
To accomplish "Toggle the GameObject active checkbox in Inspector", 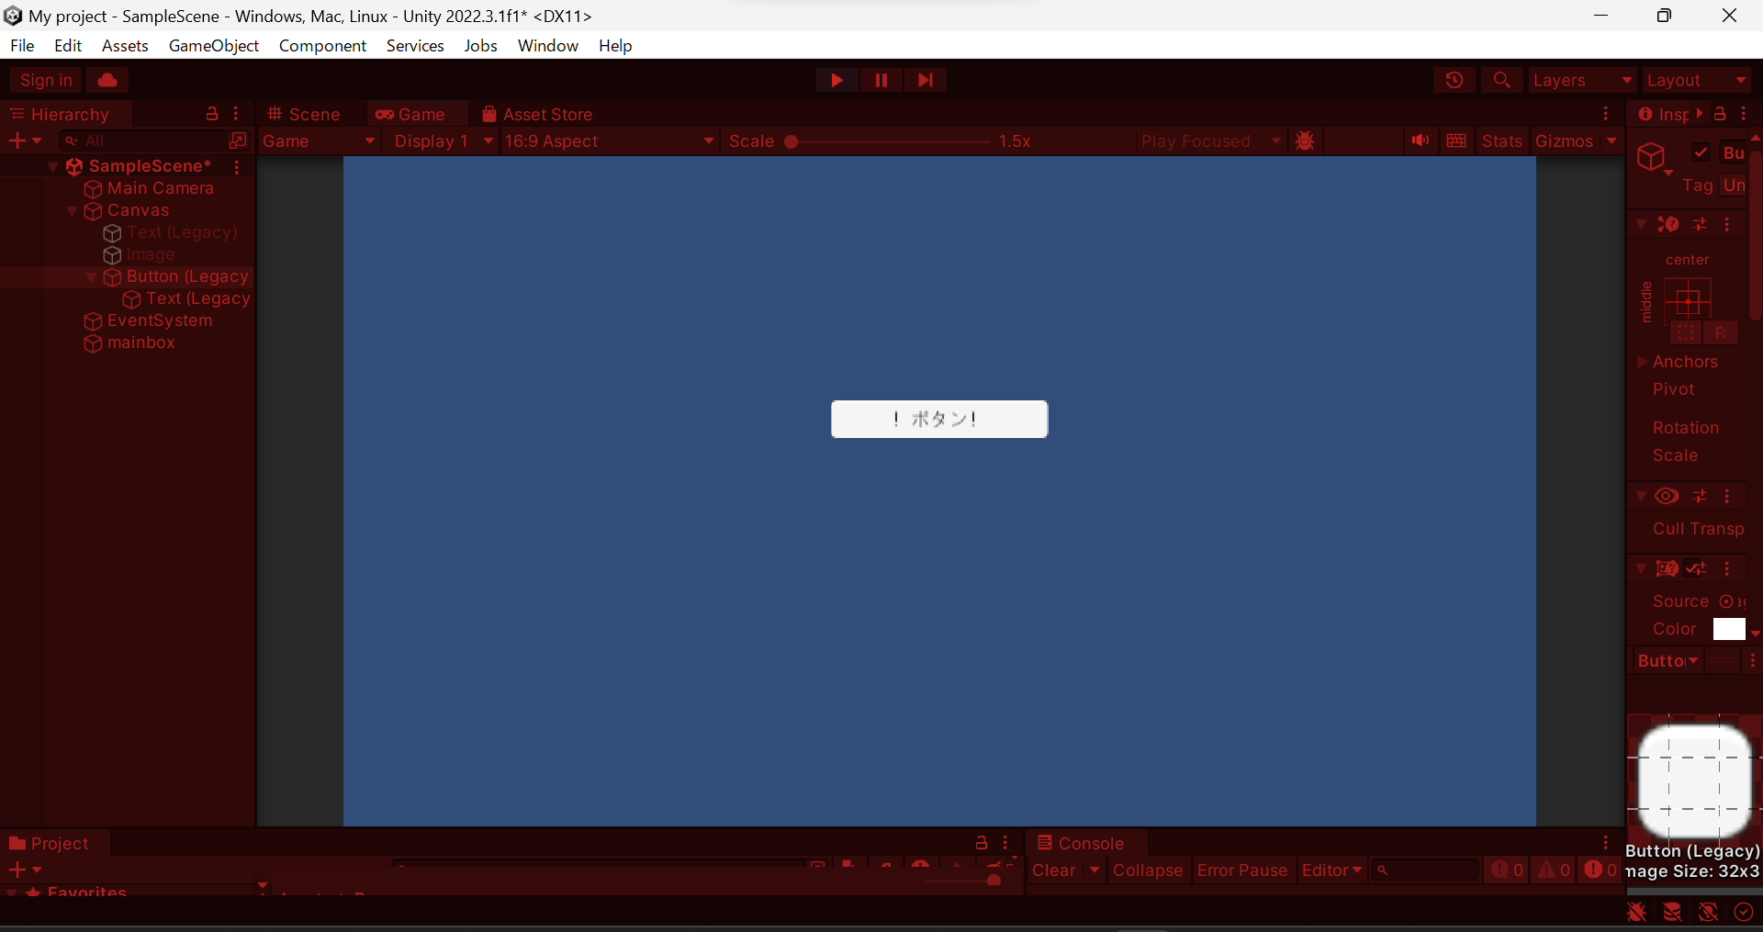I will pyautogui.click(x=1701, y=152).
